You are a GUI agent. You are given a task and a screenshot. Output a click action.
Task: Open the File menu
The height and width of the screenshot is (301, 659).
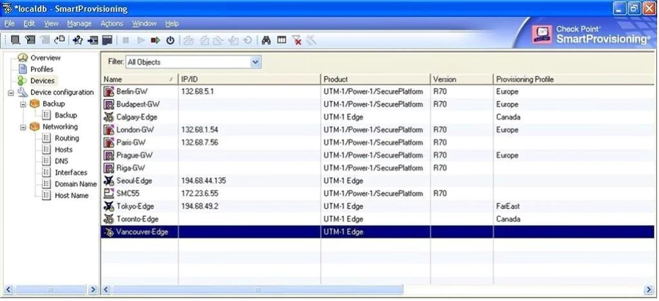pyautogui.click(x=9, y=24)
